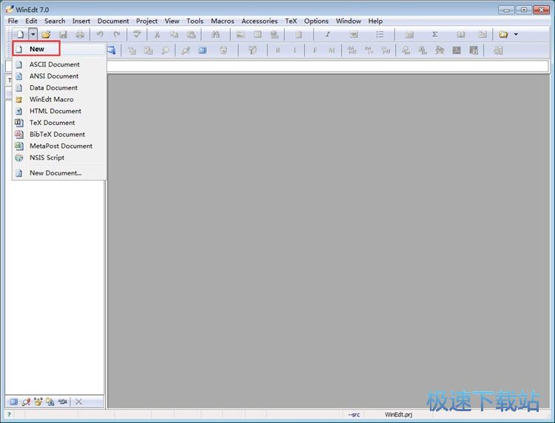555x423 pixels.
Task: Click the monitor icon in bottom-left panel
Action: click(x=13, y=402)
